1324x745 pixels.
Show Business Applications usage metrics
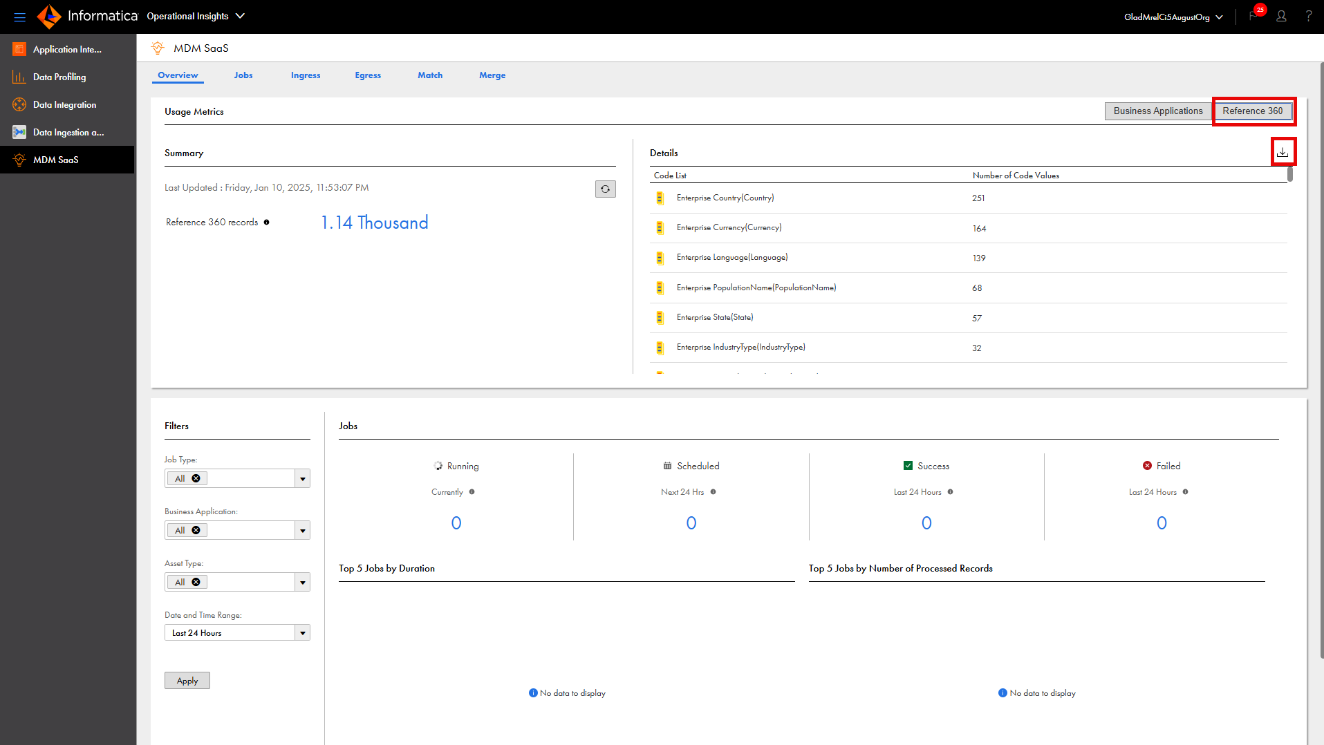pyautogui.click(x=1158, y=111)
